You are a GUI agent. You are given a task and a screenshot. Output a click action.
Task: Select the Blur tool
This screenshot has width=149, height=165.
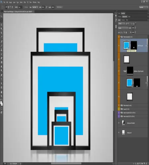[x=1, y=66]
